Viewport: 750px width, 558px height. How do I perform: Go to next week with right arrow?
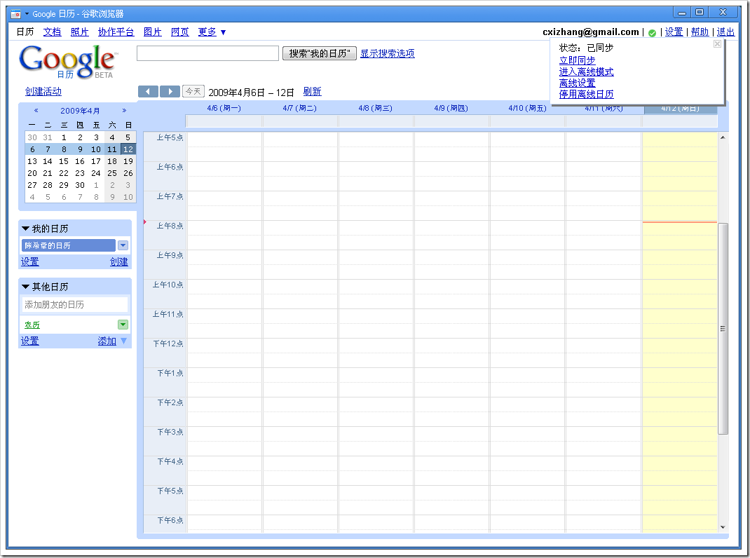[170, 91]
